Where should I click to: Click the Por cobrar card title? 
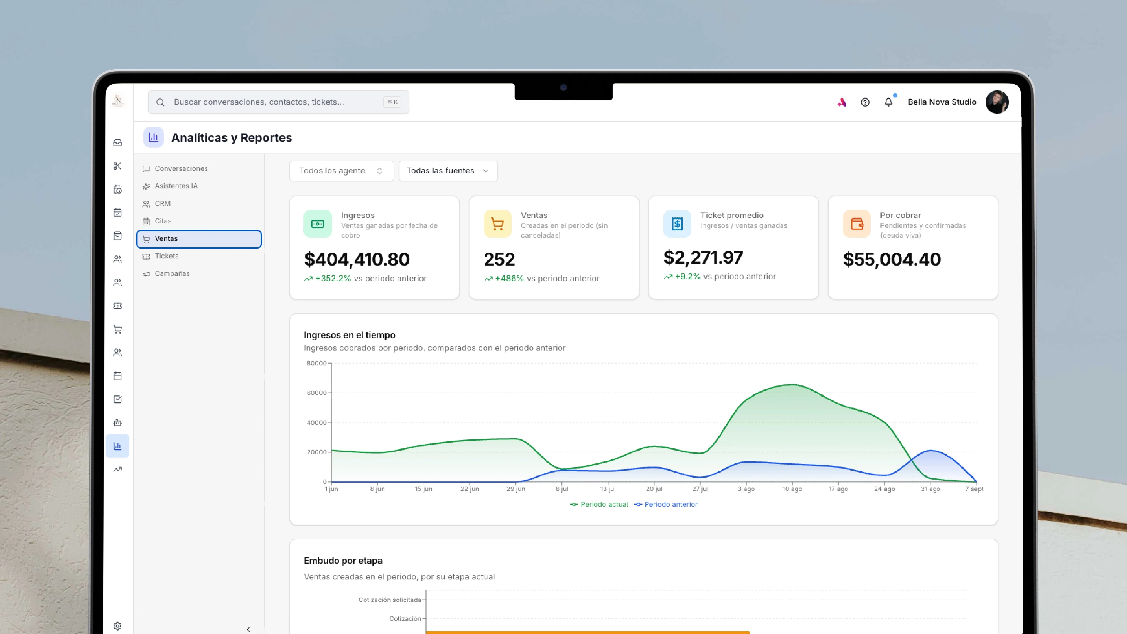[x=900, y=215]
